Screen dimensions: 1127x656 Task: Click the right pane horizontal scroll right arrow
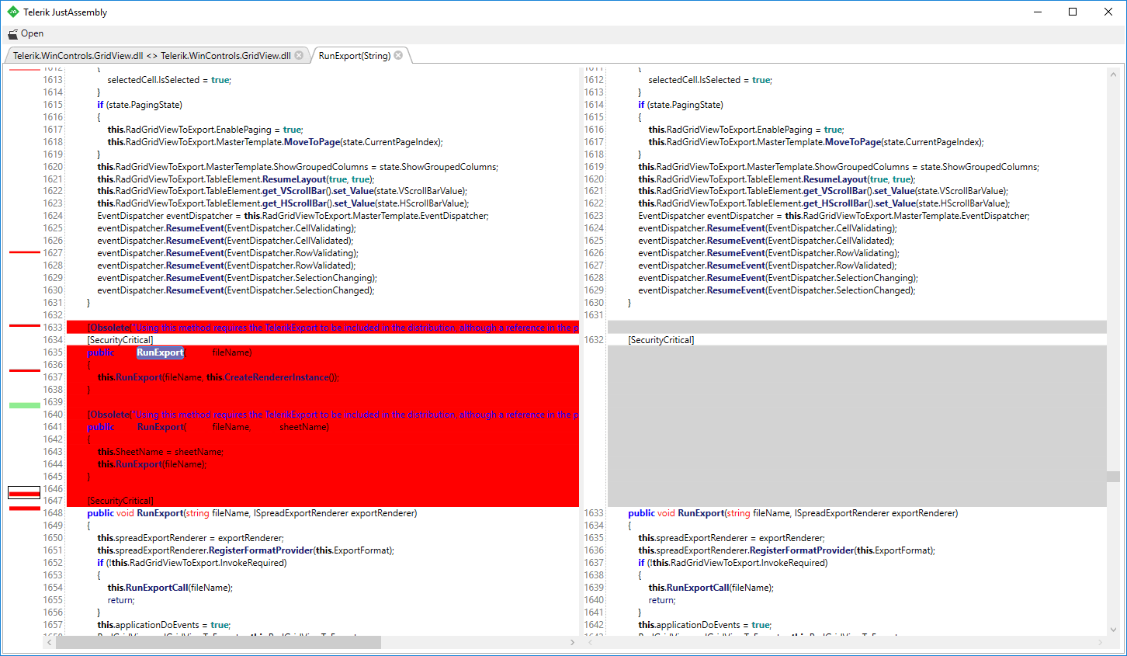tap(1101, 642)
